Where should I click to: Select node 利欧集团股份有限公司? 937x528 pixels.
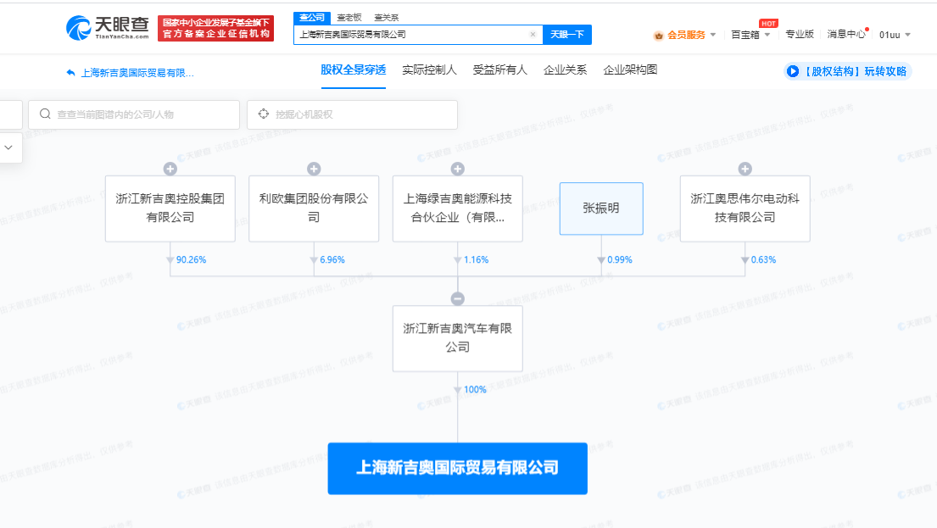314,208
